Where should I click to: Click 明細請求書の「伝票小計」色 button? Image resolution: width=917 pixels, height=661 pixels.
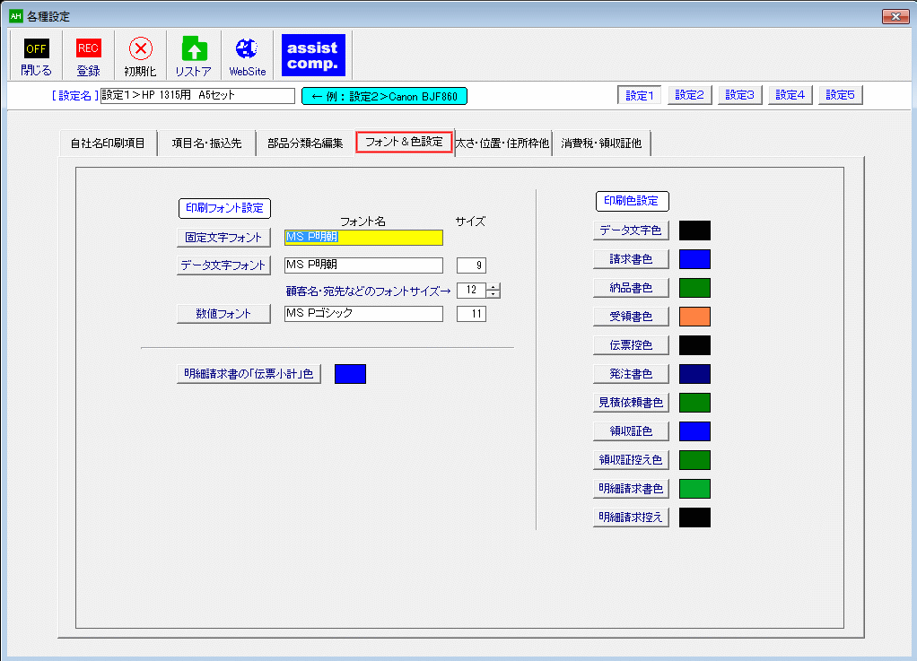tap(249, 374)
